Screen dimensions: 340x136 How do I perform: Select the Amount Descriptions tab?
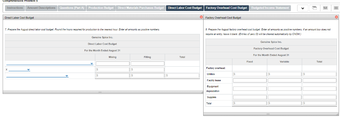pyautogui.click(x=42, y=8)
